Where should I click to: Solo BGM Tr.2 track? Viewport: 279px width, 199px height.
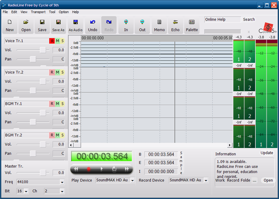tap(63, 135)
